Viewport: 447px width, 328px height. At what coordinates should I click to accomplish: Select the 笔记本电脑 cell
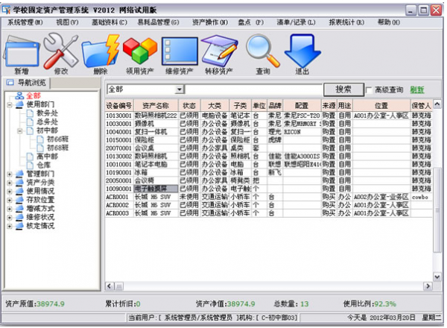click(x=156, y=164)
